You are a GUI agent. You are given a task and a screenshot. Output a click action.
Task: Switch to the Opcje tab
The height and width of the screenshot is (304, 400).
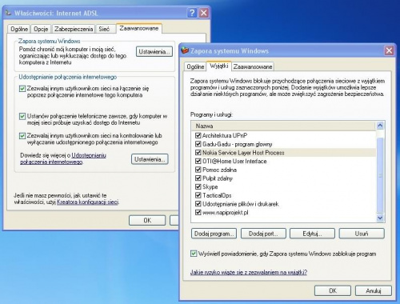(41, 29)
